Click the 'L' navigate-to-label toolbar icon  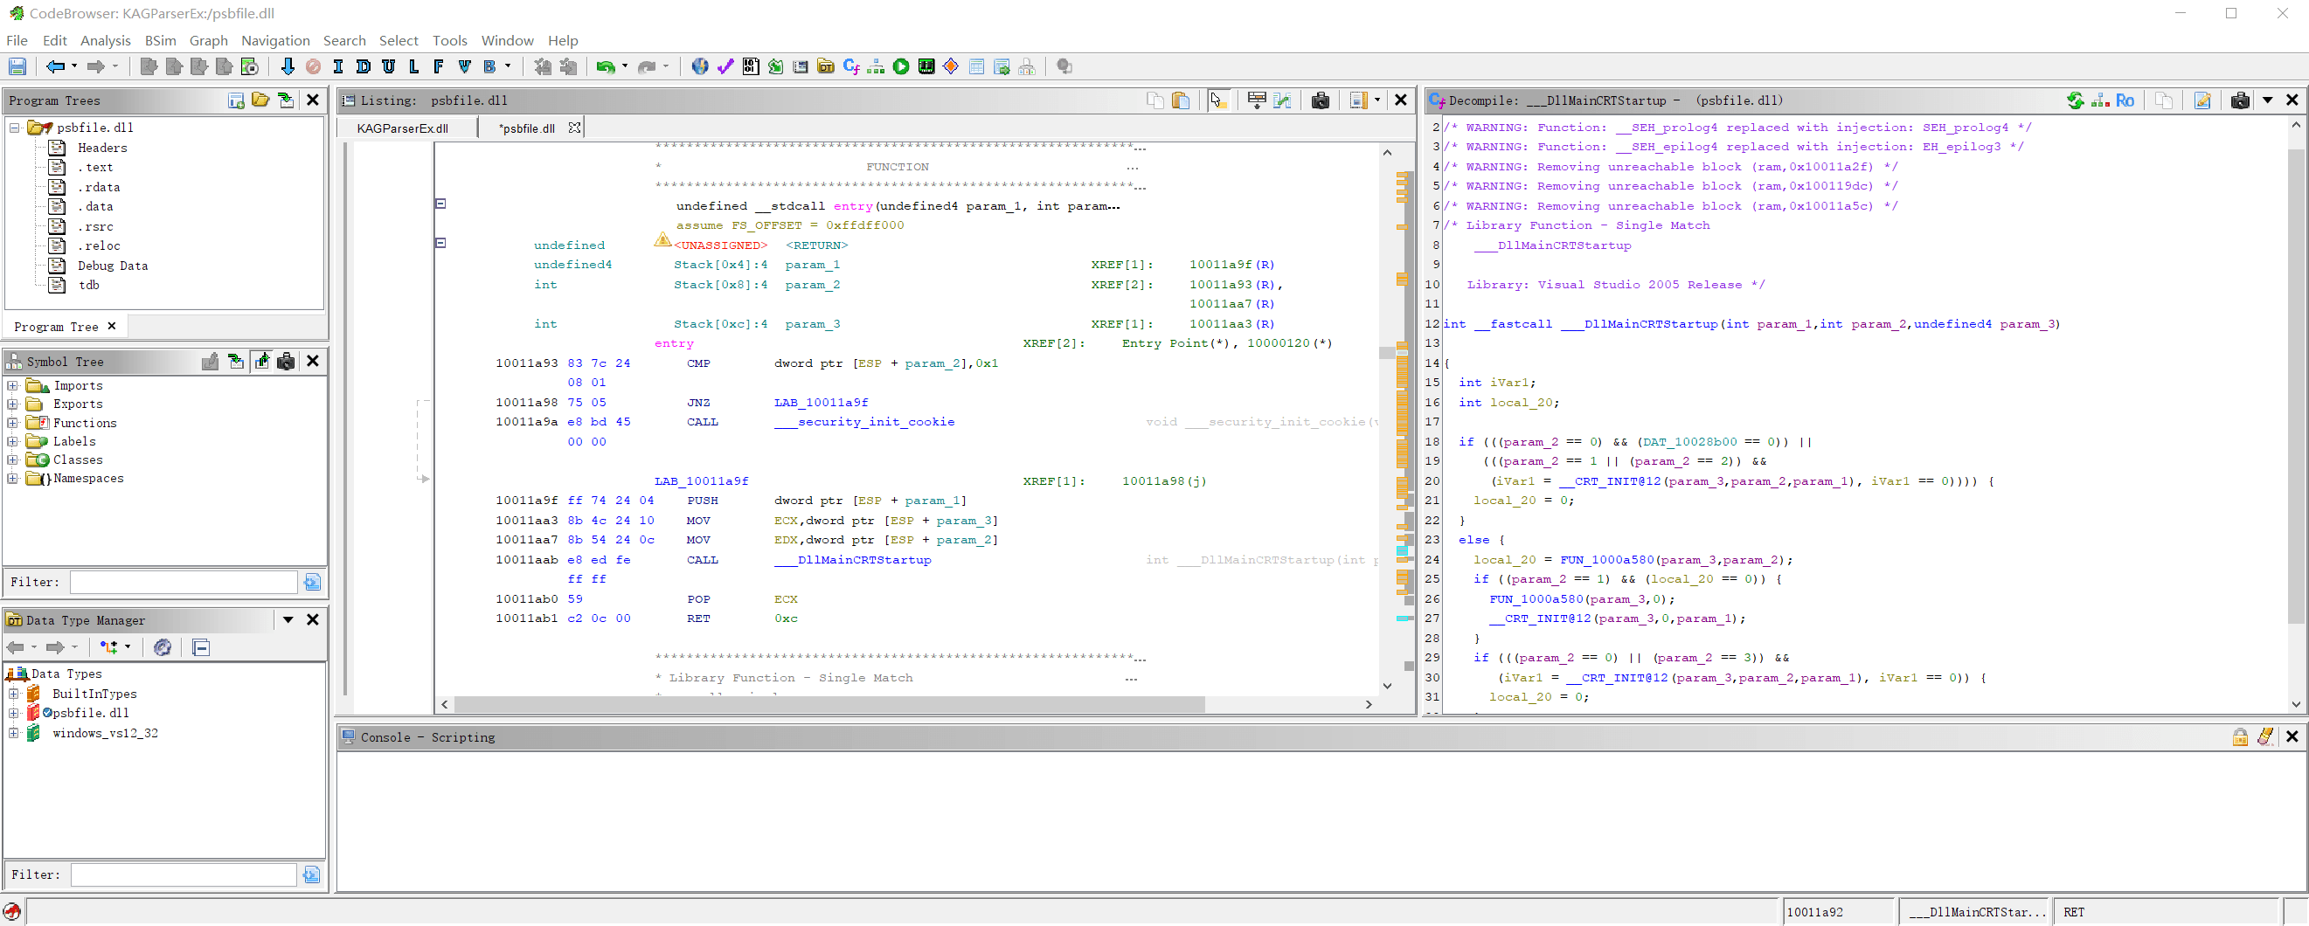413,66
